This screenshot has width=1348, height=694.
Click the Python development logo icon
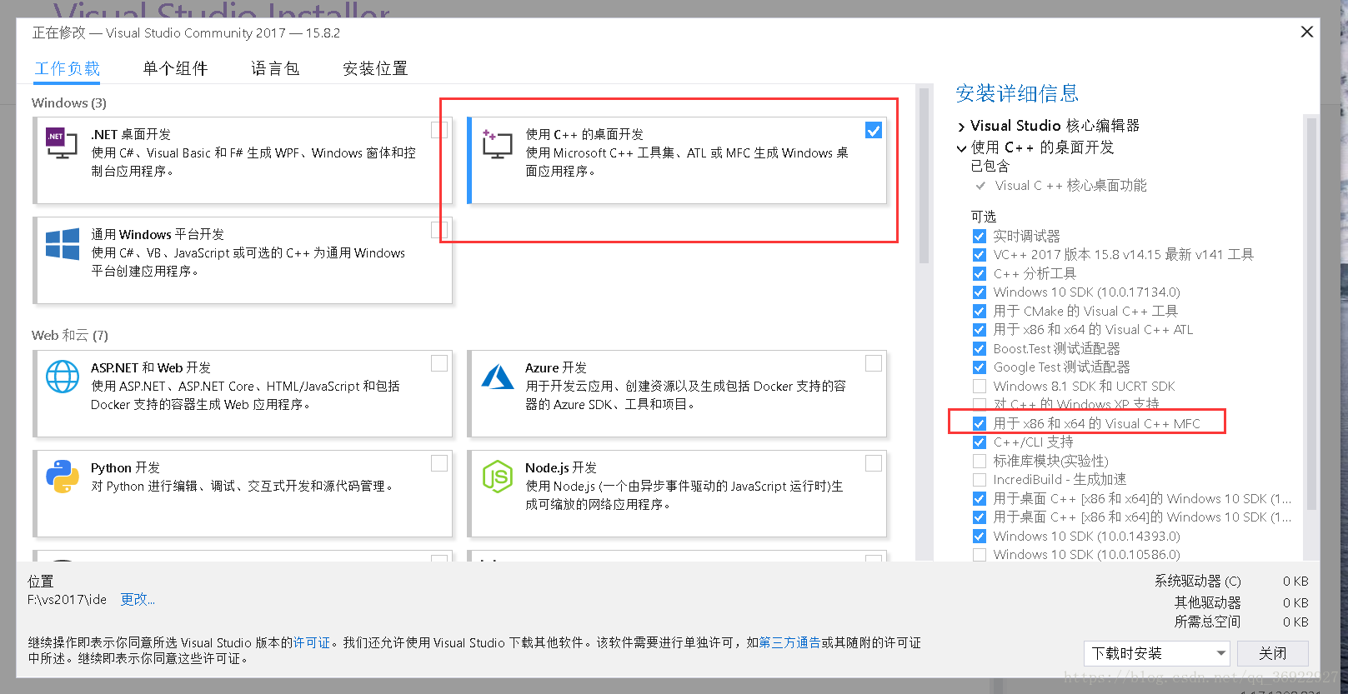pyautogui.click(x=63, y=477)
